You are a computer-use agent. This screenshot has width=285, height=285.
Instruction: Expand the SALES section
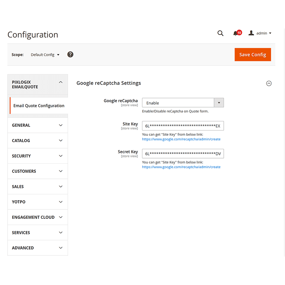tap(37, 186)
